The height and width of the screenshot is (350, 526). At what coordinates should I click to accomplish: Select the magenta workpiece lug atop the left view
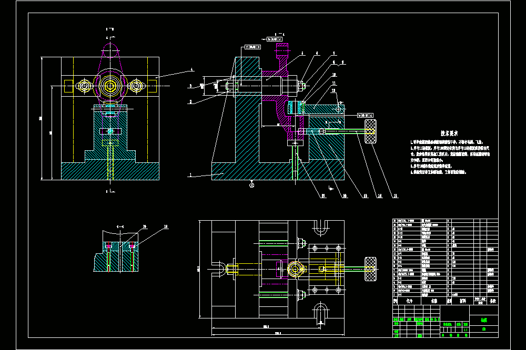click(110, 50)
